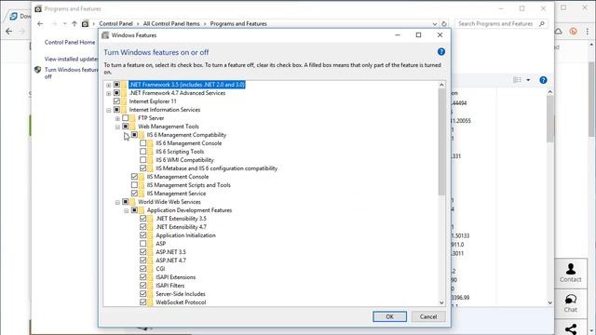This screenshot has height=335, width=596.
Task: Collapse Web Management Tools node
Action: click(117, 127)
